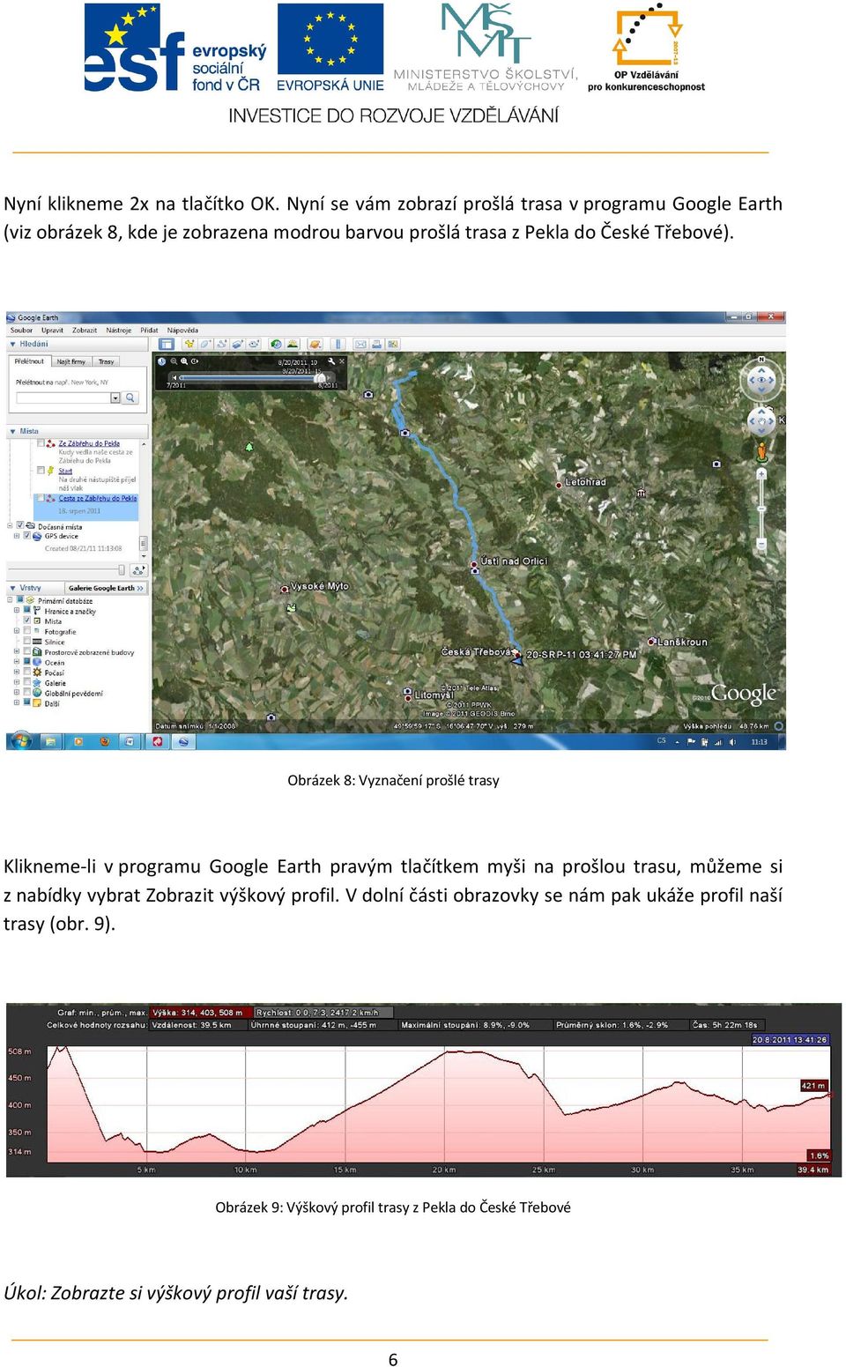Collapse the 'Vrstvy' panel triangle
This screenshot has width=846, height=1367.
[x=12, y=587]
